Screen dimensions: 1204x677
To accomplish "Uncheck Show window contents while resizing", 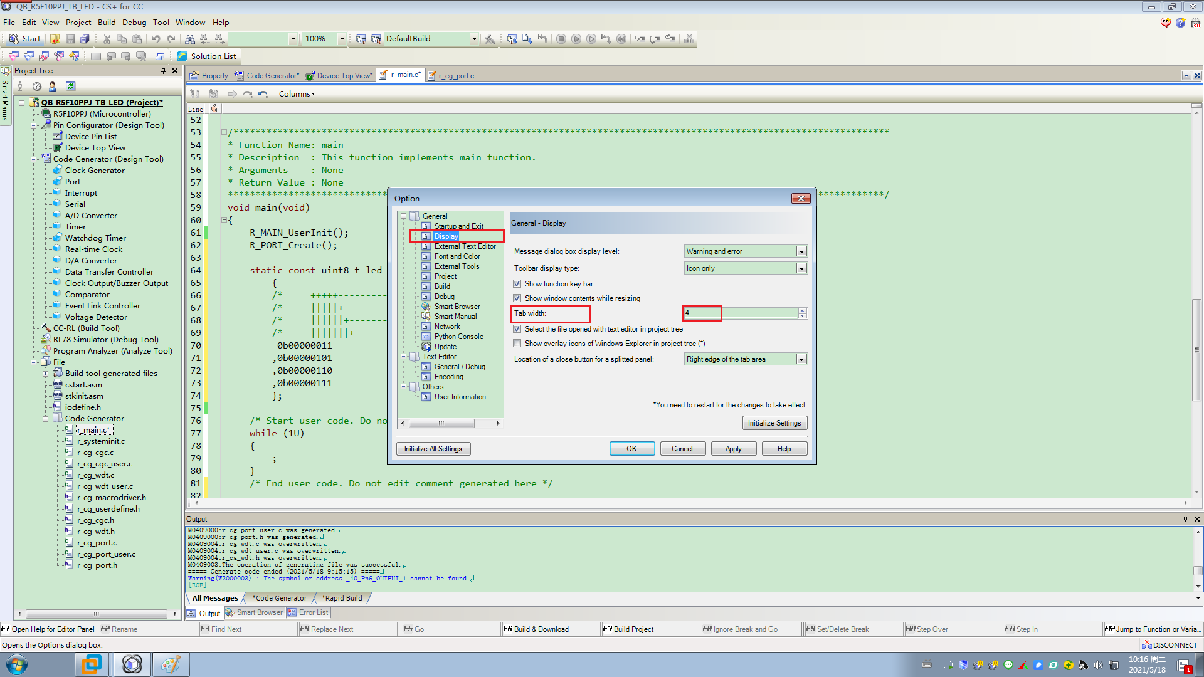I will click(x=517, y=298).
